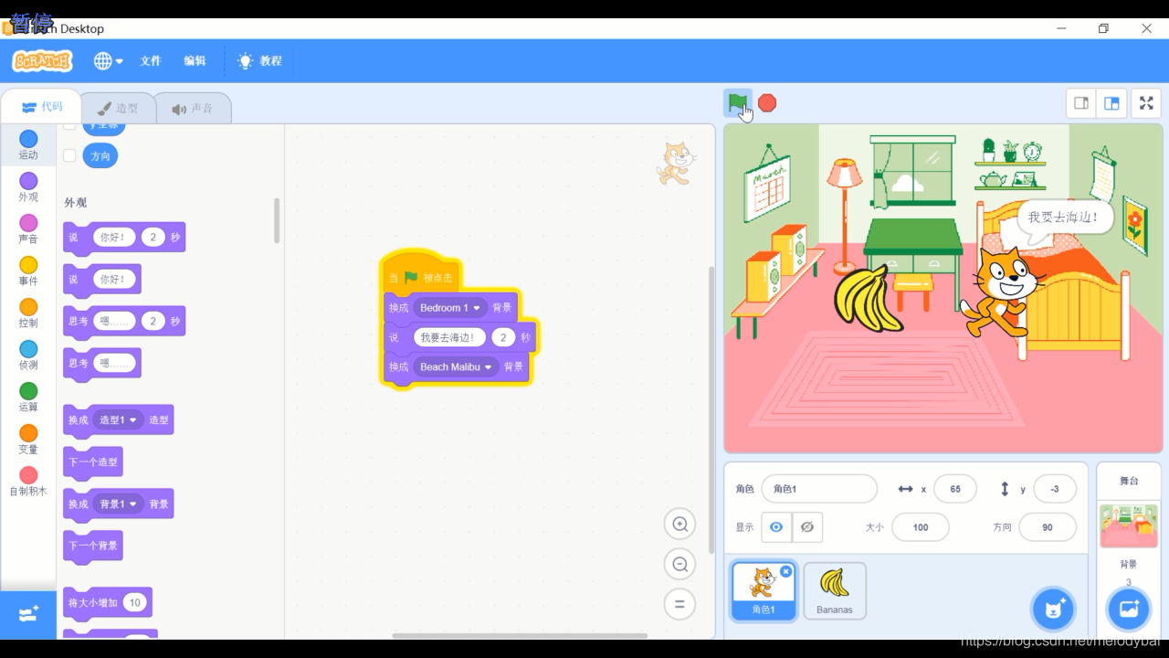The height and width of the screenshot is (658, 1169).
Task: Click the 将大小增加 10 block
Action: [x=107, y=603]
